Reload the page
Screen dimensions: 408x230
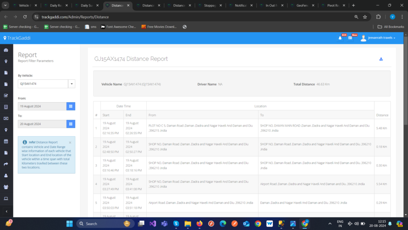[25, 17]
